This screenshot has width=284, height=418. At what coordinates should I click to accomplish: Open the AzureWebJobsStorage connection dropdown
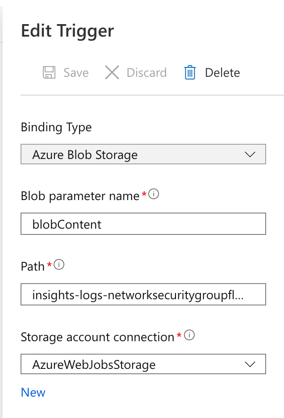[143, 364]
